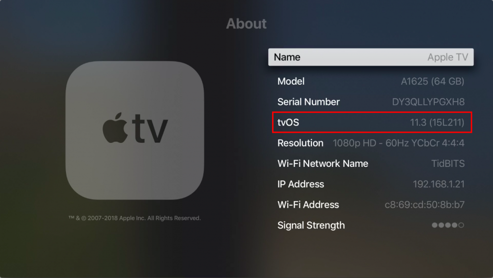Click the TidBITS network value
The height and width of the screenshot is (278, 493).
click(448, 164)
